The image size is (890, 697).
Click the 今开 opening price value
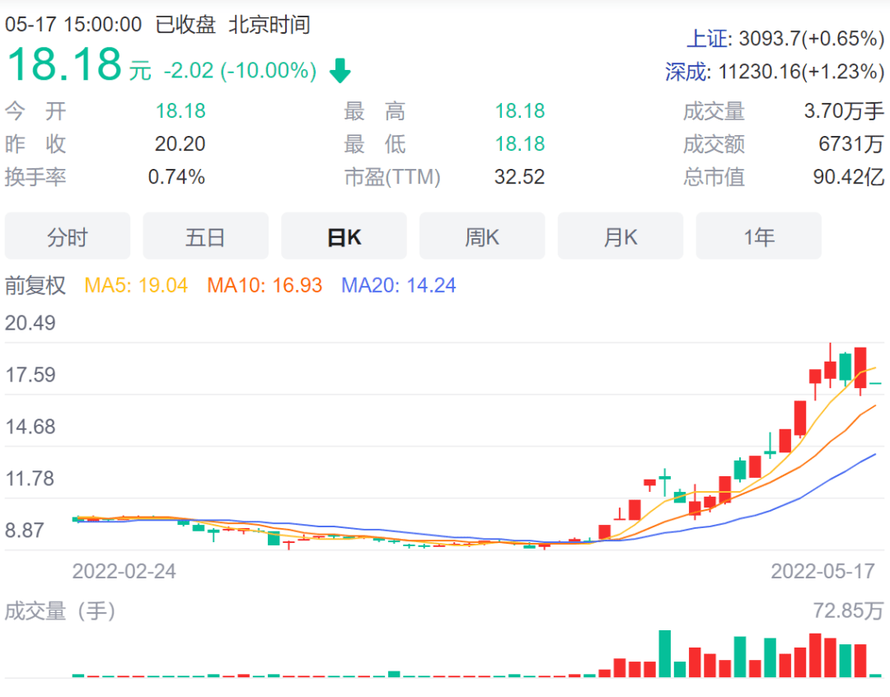click(x=180, y=110)
